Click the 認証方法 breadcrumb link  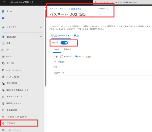tap(75, 9)
